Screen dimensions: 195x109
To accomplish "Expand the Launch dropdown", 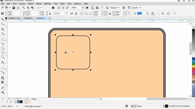I will (140, 8).
